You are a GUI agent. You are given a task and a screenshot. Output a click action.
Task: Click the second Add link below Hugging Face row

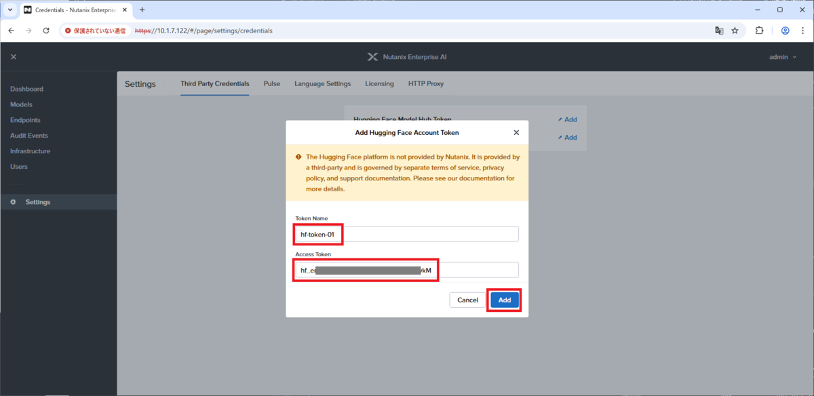tap(567, 138)
